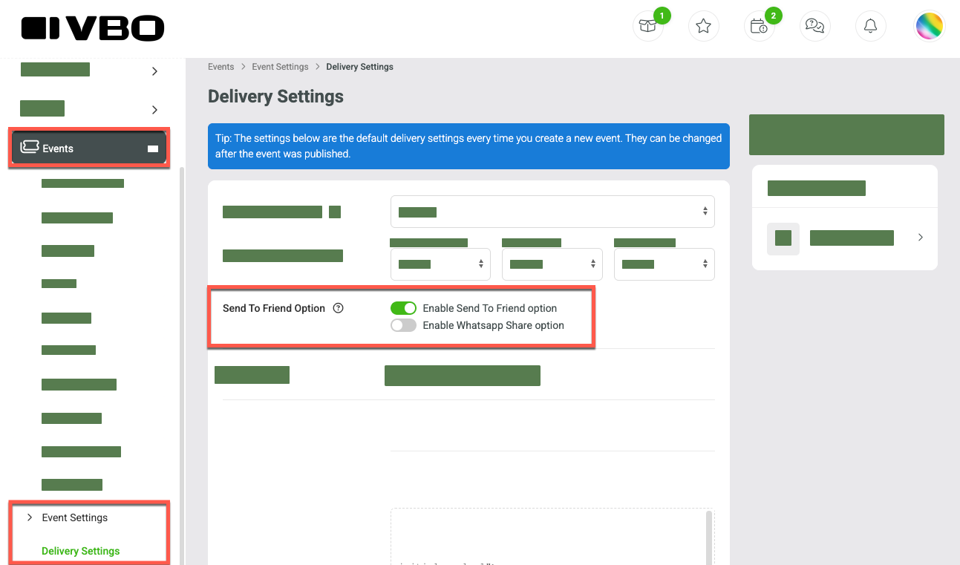Open the first of three small dropdowns
Image resolution: width=960 pixels, height=565 pixels.
[440, 264]
